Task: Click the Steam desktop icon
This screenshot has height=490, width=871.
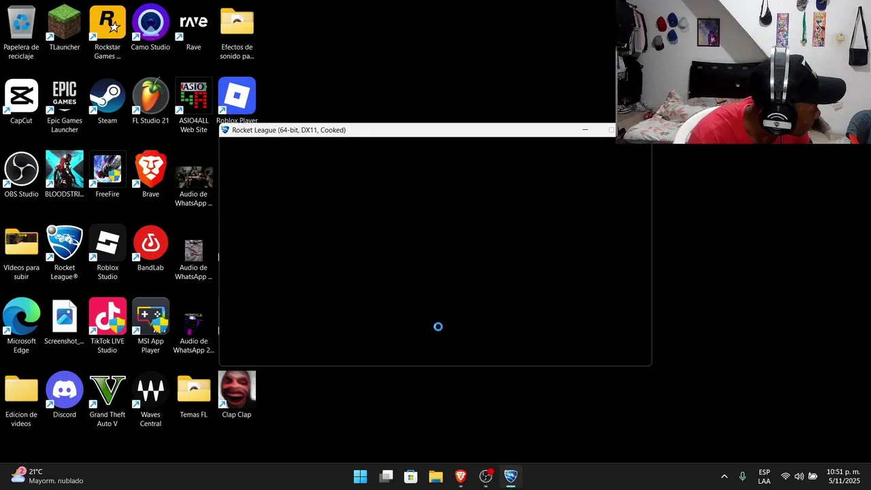Action: pyautogui.click(x=108, y=101)
